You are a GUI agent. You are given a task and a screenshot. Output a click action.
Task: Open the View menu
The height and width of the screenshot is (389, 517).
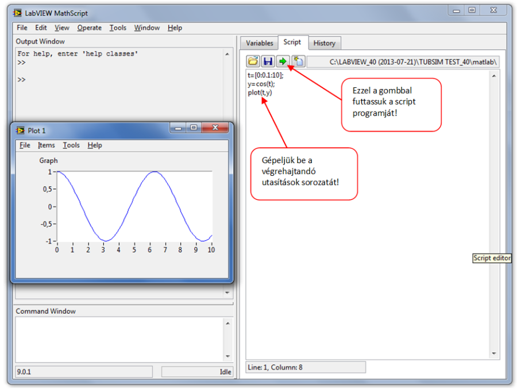(x=61, y=28)
